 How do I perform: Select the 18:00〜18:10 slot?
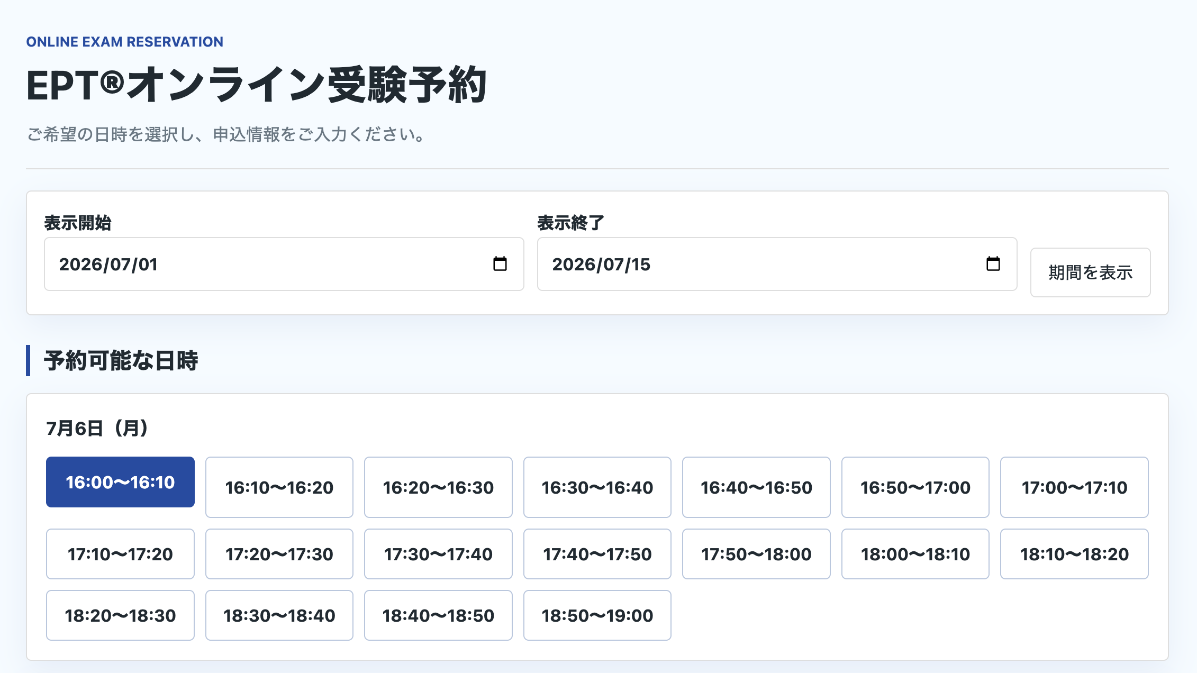point(915,554)
